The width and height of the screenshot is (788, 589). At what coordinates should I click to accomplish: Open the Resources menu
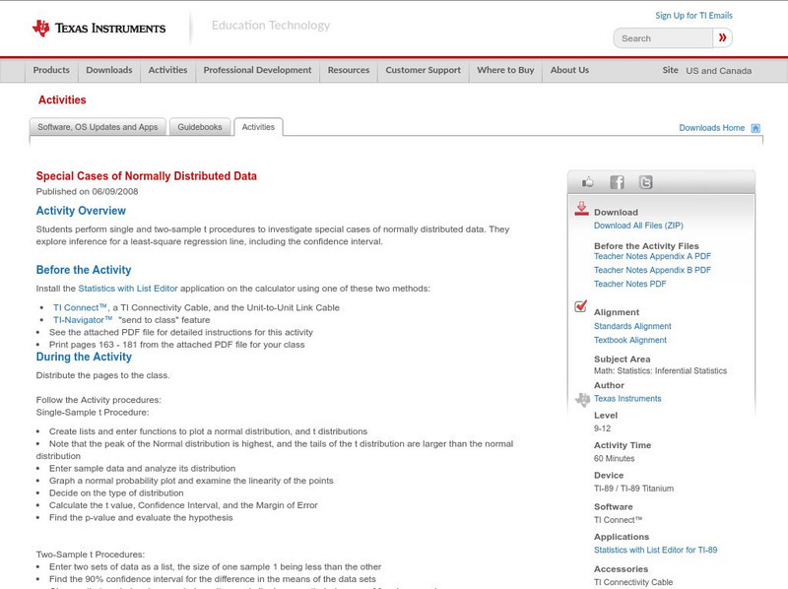[x=349, y=70]
